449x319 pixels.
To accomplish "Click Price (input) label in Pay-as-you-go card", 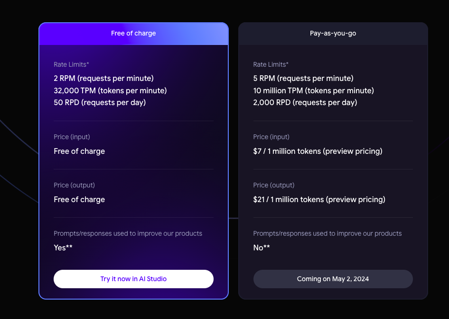I will [271, 137].
